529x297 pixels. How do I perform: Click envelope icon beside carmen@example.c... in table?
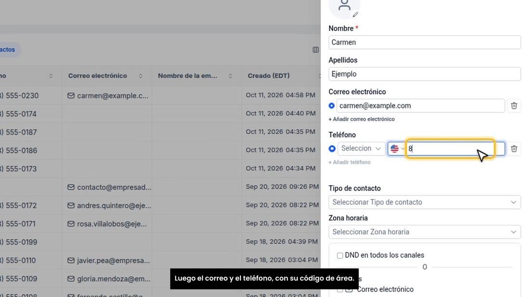point(71,96)
